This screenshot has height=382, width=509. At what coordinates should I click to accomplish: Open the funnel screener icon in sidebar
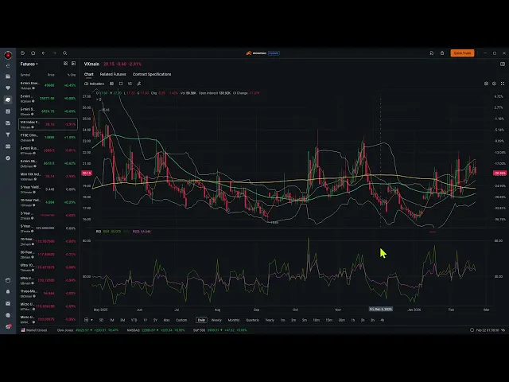(8, 134)
